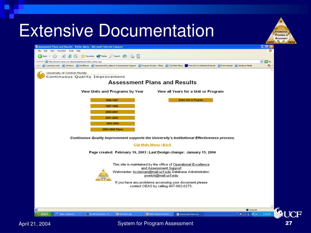Open Operational Excellence and Assessment Support link
Screen dimensions: 311x233
[176, 166]
